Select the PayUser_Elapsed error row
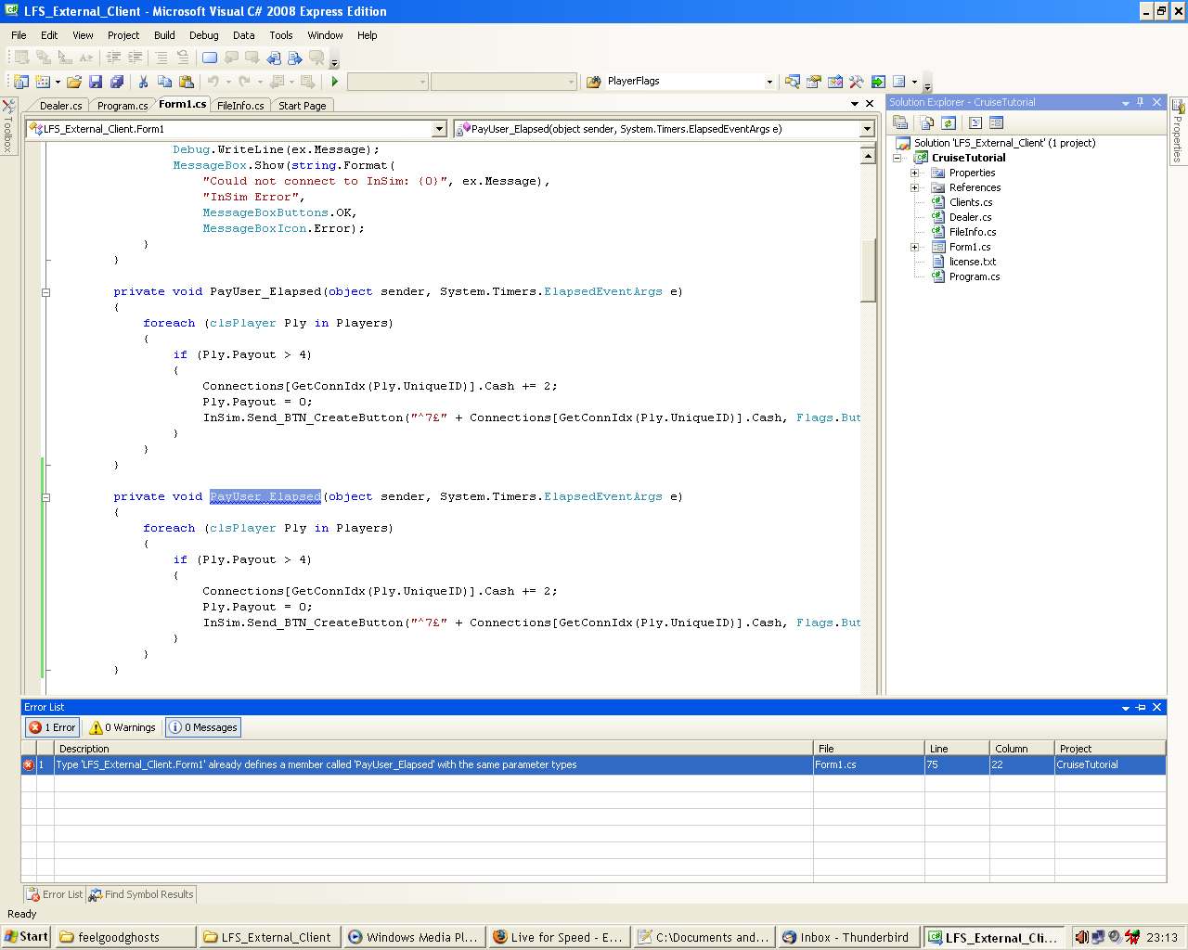Screen dimensions: 1188x950 (x=316, y=764)
